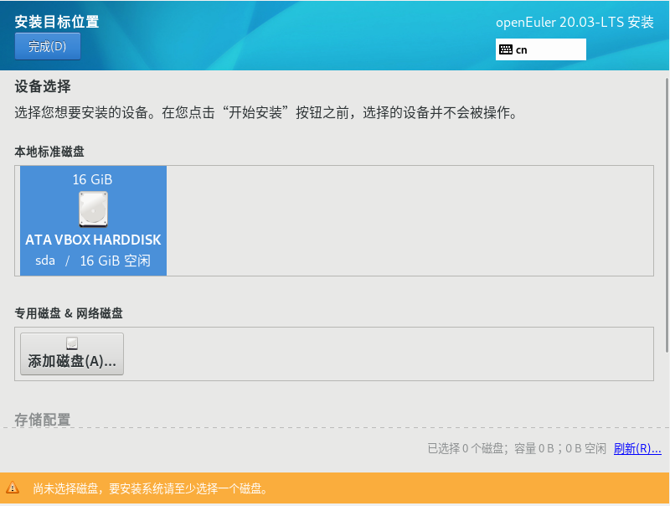Open the 添加磁盘(A)... add disk dialog
The image size is (670, 506).
pos(72,354)
